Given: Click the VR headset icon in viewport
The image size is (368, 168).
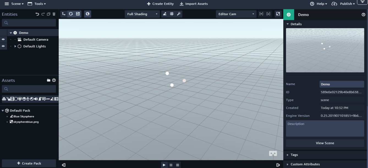Looking at the screenshot, I should point(273,153).
